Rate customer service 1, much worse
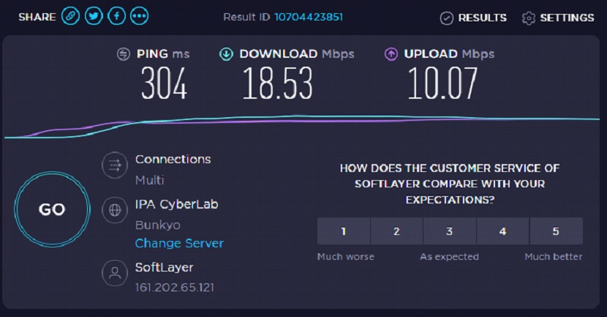Screen dimensions: 607x317 (x=344, y=231)
